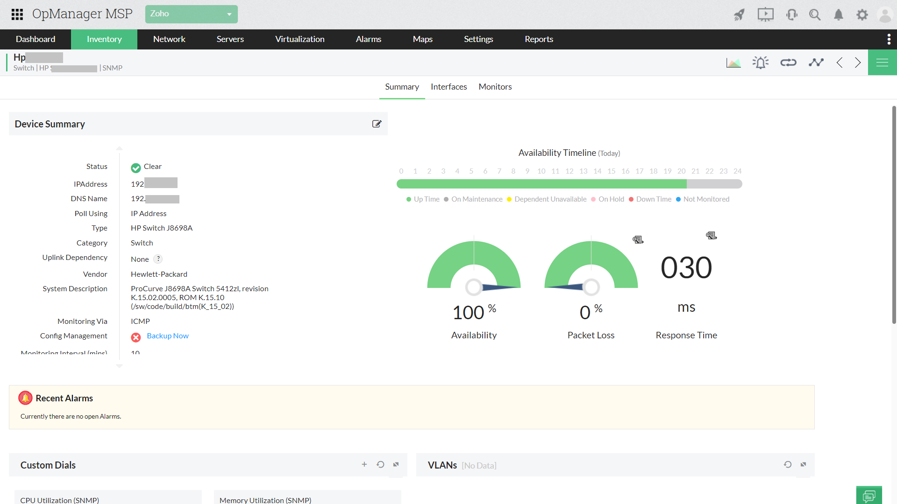Edit Device Summary with pencil icon

click(377, 124)
